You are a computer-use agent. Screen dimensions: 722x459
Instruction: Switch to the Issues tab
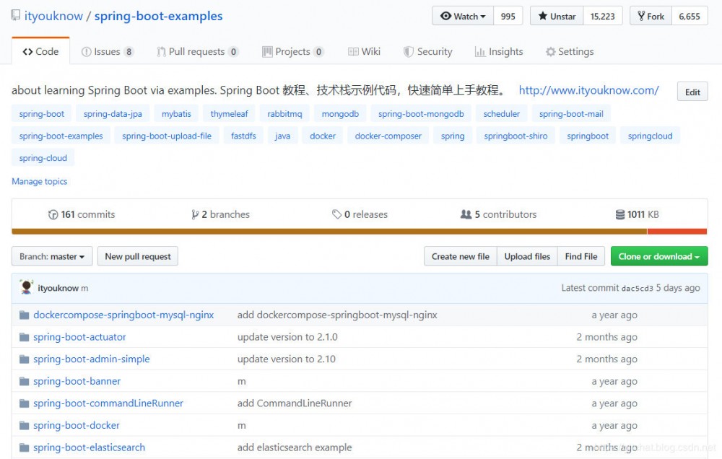pos(105,51)
